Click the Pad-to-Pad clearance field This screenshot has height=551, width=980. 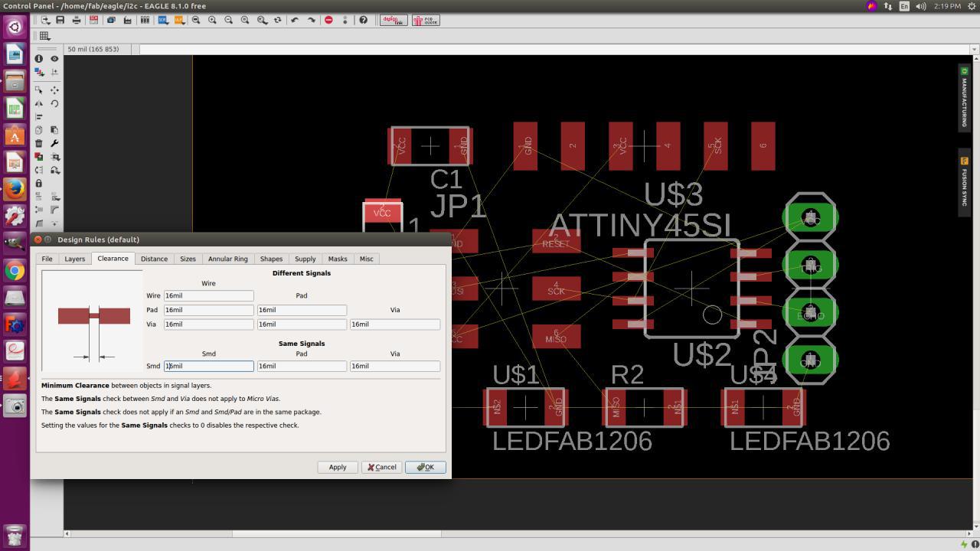[x=302, y=310]
